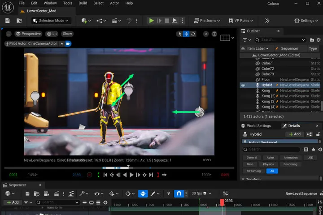Screen dimensions: 323x215
Task: Switch to the World Settings tab
Action: coord(256,126)
